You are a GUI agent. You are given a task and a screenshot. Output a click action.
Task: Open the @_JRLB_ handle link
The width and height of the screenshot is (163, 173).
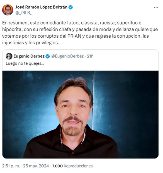[x=23, y=13]
